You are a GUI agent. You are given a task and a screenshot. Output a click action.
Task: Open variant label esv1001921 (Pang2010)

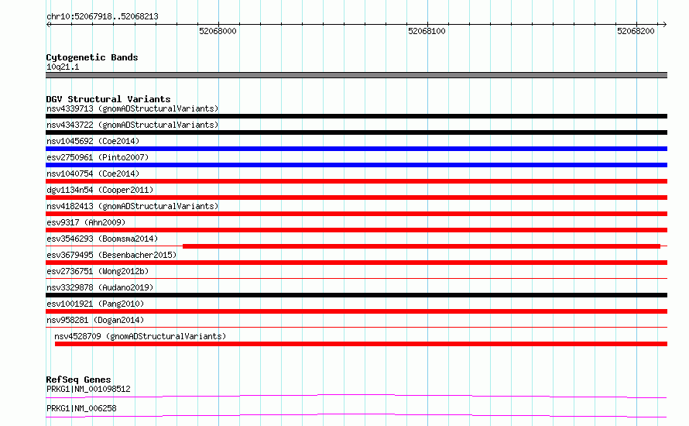[95, 304]
